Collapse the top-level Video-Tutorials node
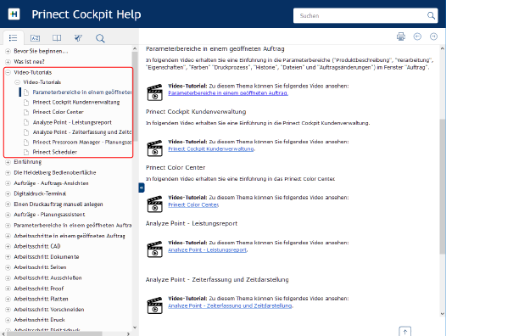Viewport: 513px width, 336px height. click(x=8, y=72)
